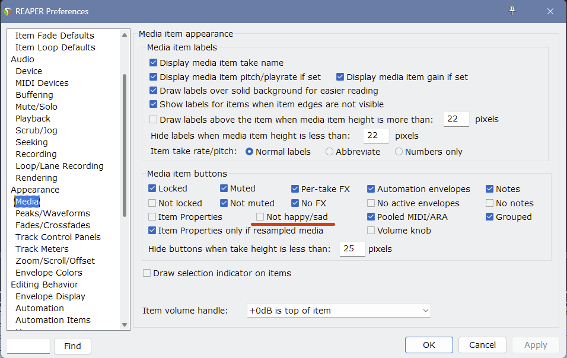This screenshot has height=358, width=567.
Task: Open Fades/Crossfades page
Action: click(x=53, y=225)
